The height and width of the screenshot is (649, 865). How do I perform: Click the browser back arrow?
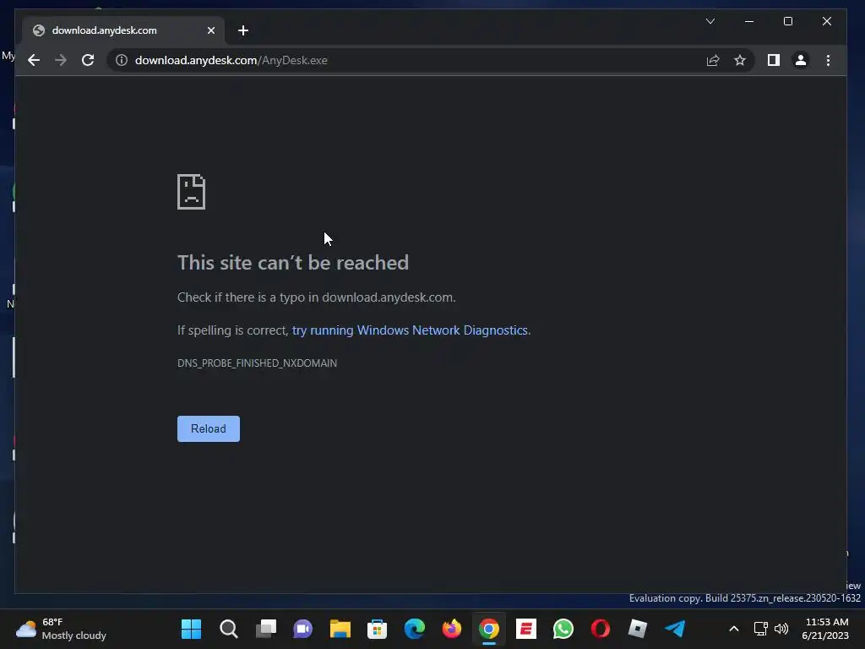[34, 60]
